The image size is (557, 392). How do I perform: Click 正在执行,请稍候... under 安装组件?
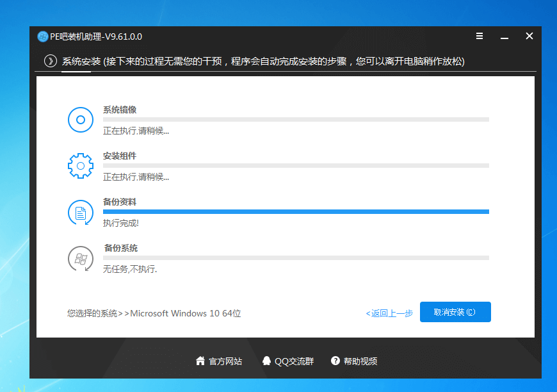[x=136, y=177]
